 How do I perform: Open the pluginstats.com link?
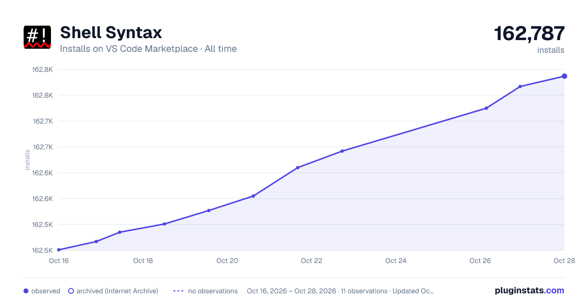click(x=530, y=290)
